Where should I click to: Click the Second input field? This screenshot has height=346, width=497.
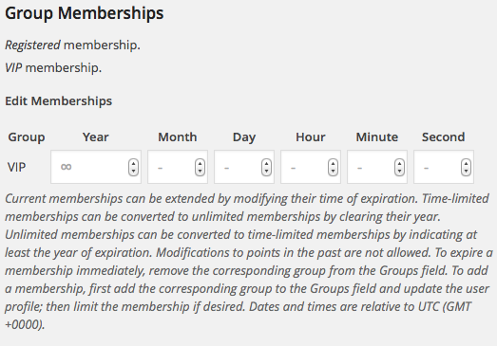(x=444, y=167)
